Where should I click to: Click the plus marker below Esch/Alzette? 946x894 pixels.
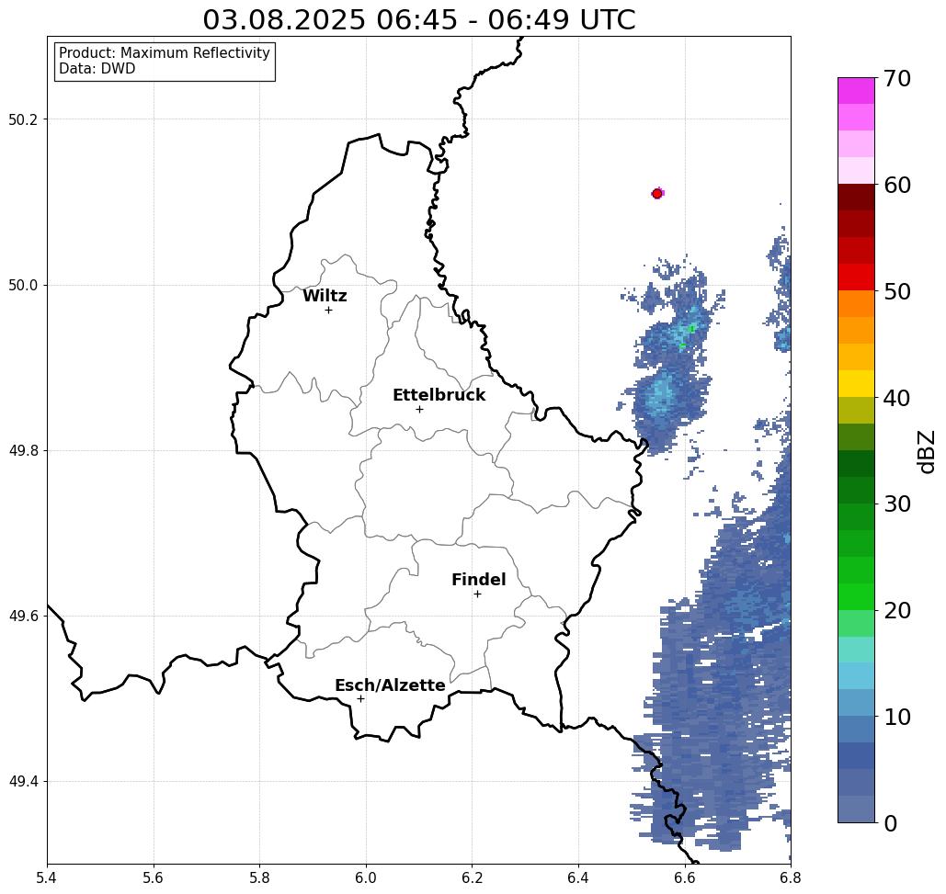coord(360,698)
